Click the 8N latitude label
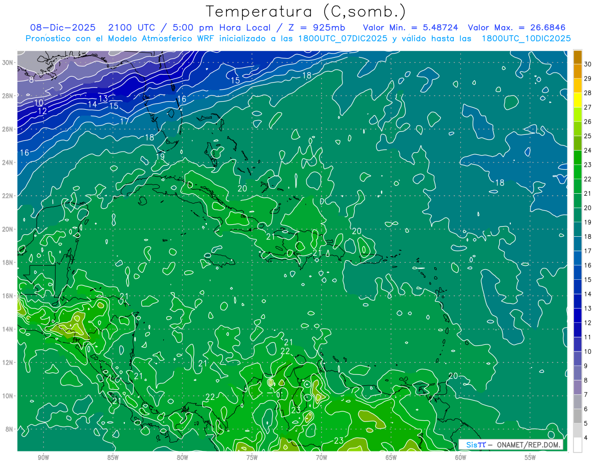601x464 pixels. tap(10, 429)
